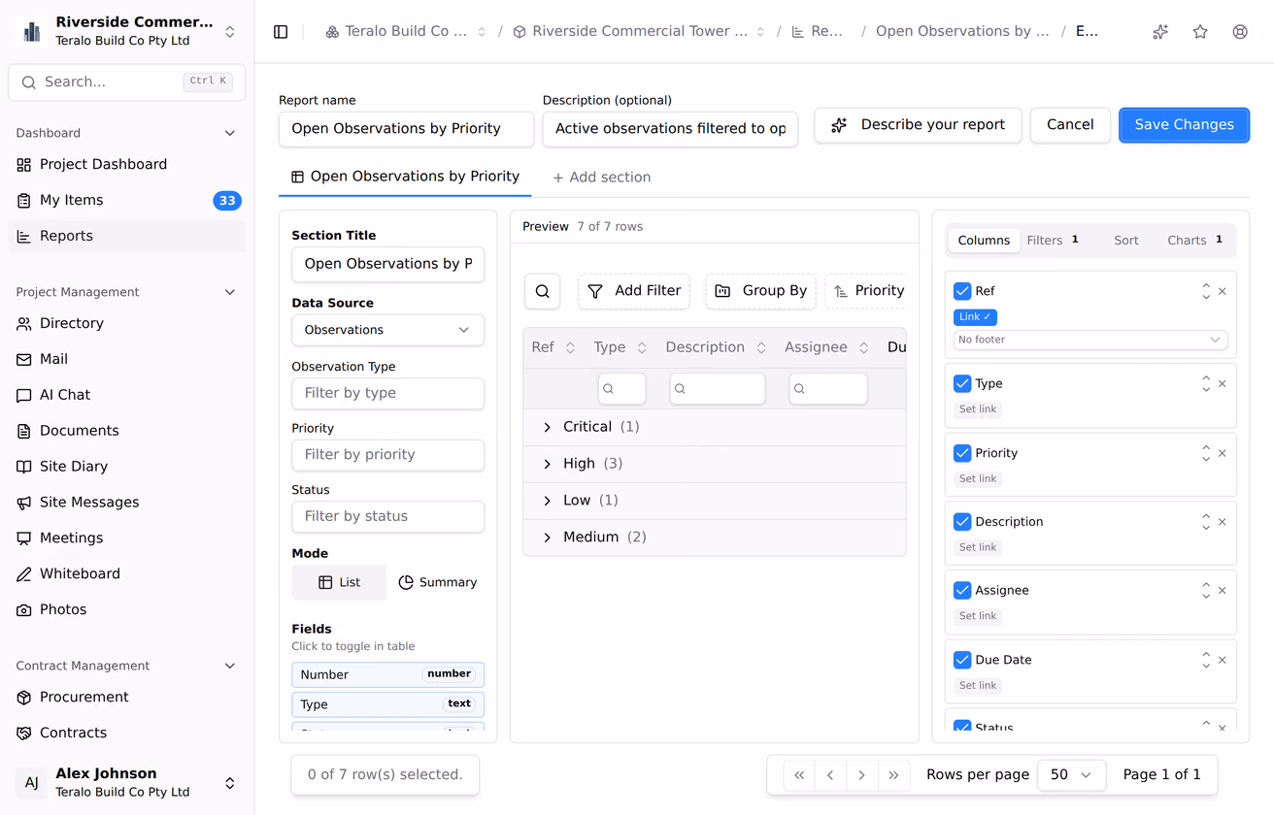
Task: Go to first page of results
Action: click(799, 775)
